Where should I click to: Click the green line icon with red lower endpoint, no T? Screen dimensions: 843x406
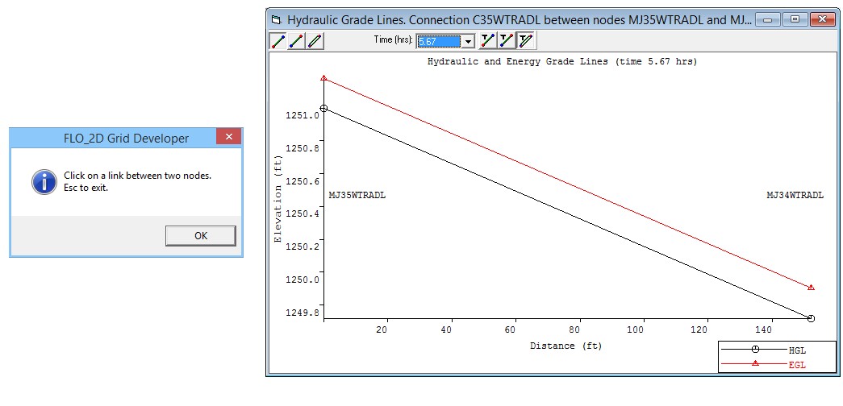click(x=278, y=40)
